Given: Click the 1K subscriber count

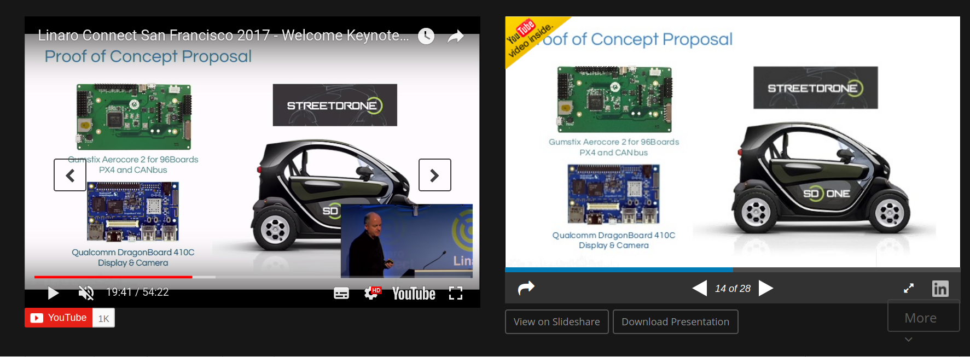Looking at the screenshot, I should pyautogui.click(x=103, y=318).
